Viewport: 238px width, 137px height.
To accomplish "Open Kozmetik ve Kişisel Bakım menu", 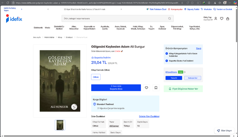I will pos(90,28).
